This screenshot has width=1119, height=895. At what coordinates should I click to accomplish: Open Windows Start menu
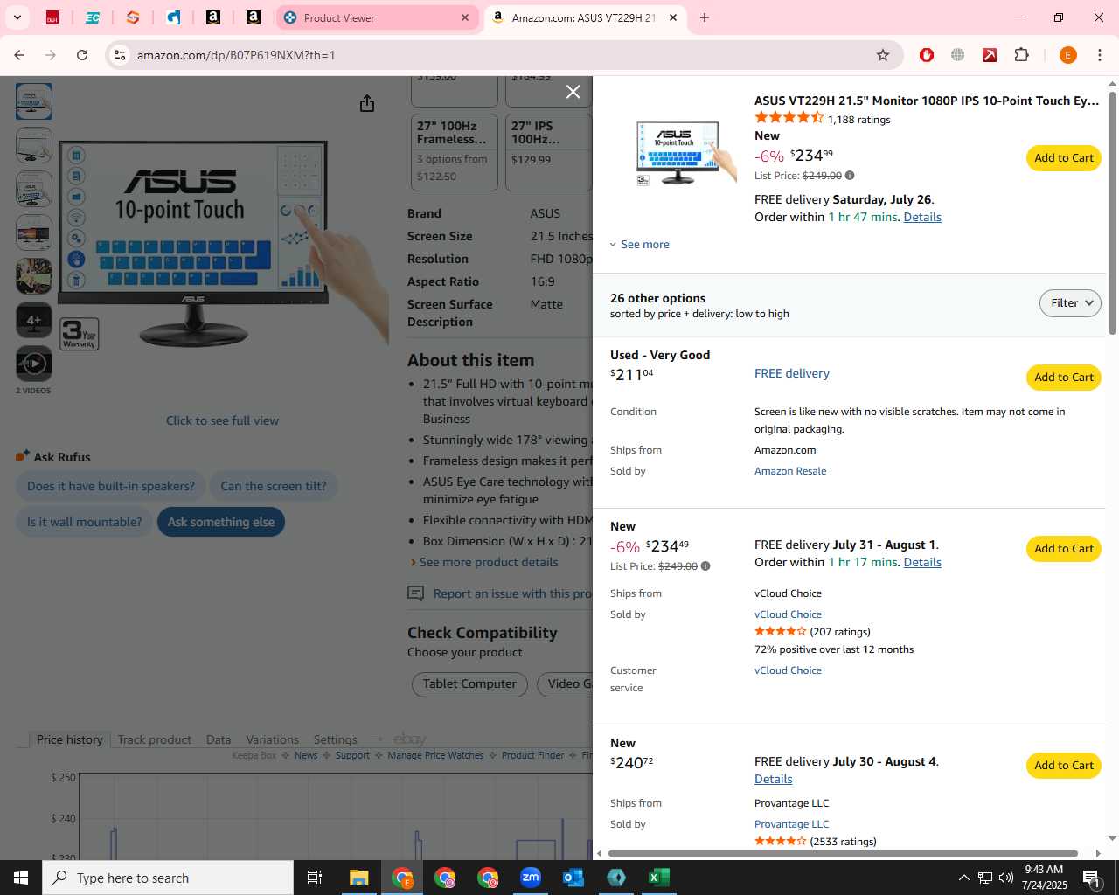(21, 878)
